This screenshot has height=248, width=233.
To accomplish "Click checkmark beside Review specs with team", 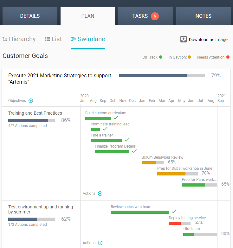I will 174,212.
